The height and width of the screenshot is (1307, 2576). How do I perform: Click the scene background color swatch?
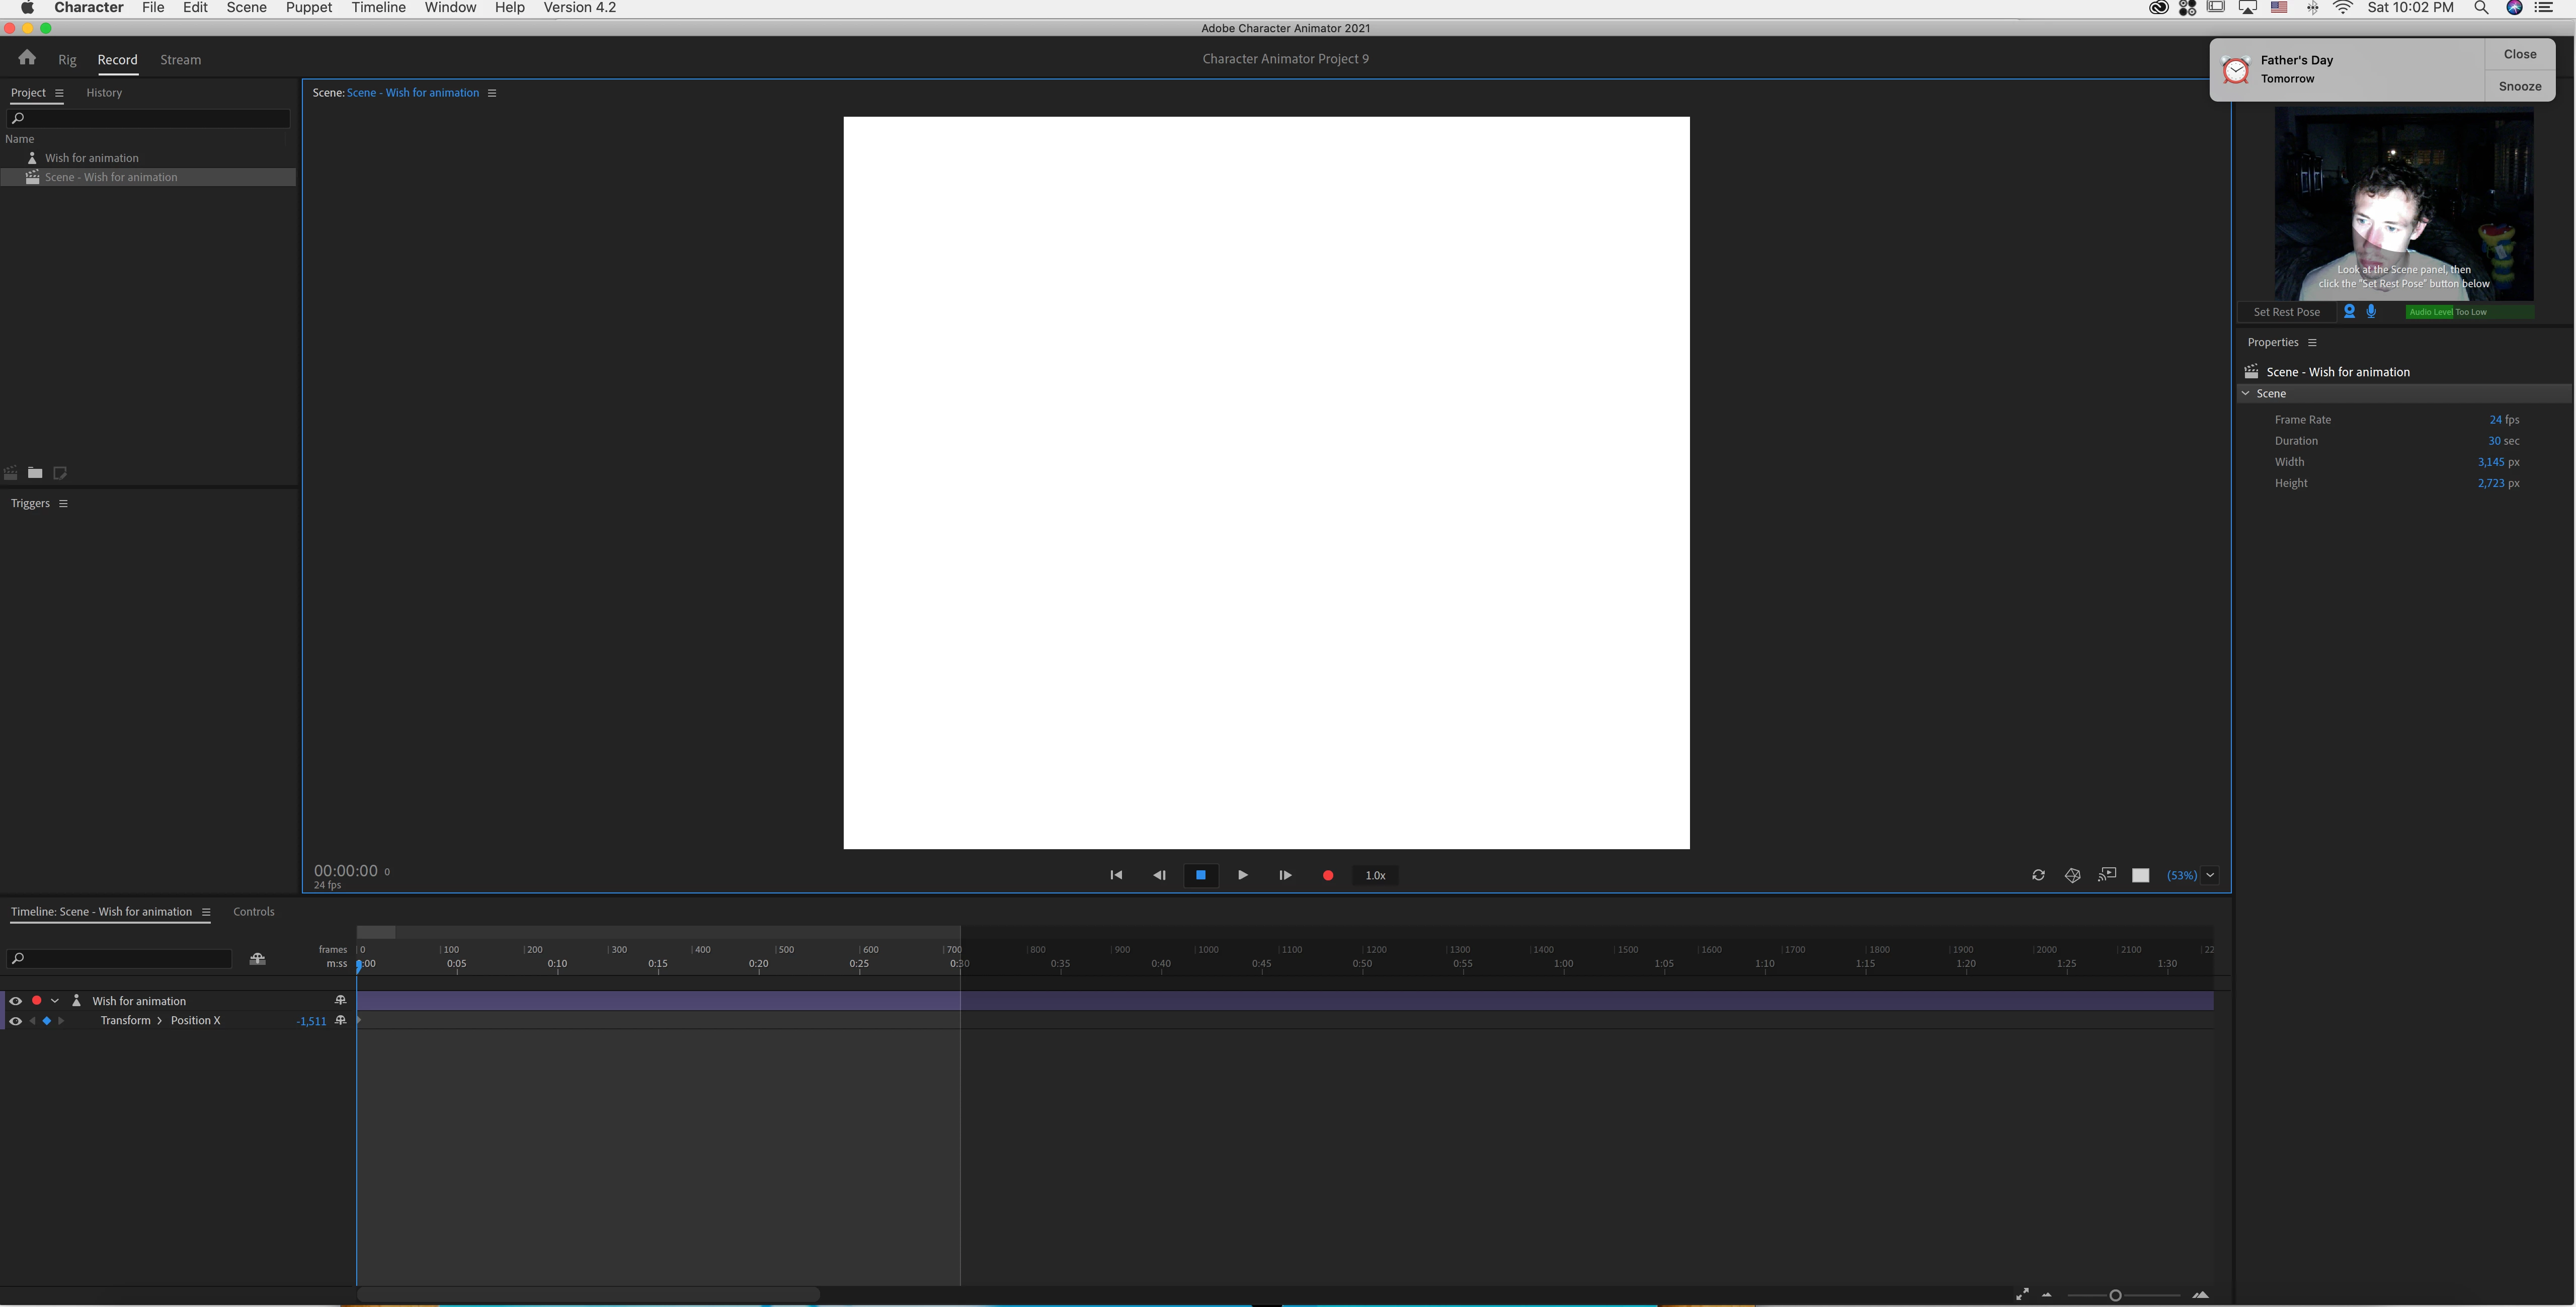2140,875
